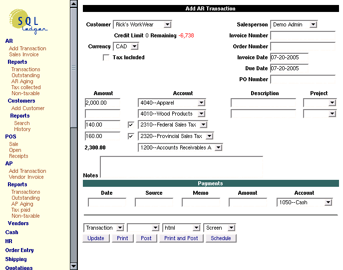Uncheck the Federal Sales Tax checkbox
Viewport: 343px width, 270px height.
[131, 125]
